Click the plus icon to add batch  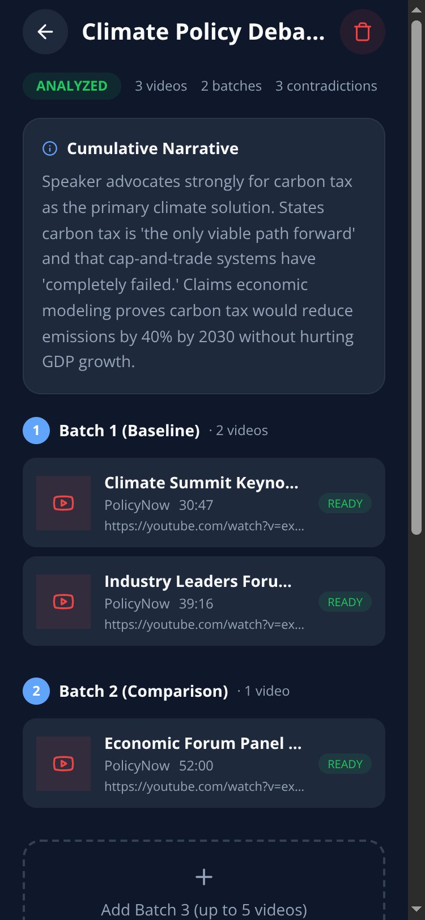coord(204,877)
